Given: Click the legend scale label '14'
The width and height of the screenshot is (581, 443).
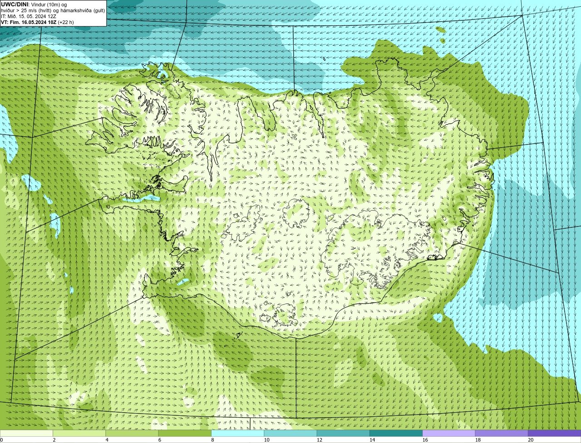Looking at the screenshot, I should [372, 440].
